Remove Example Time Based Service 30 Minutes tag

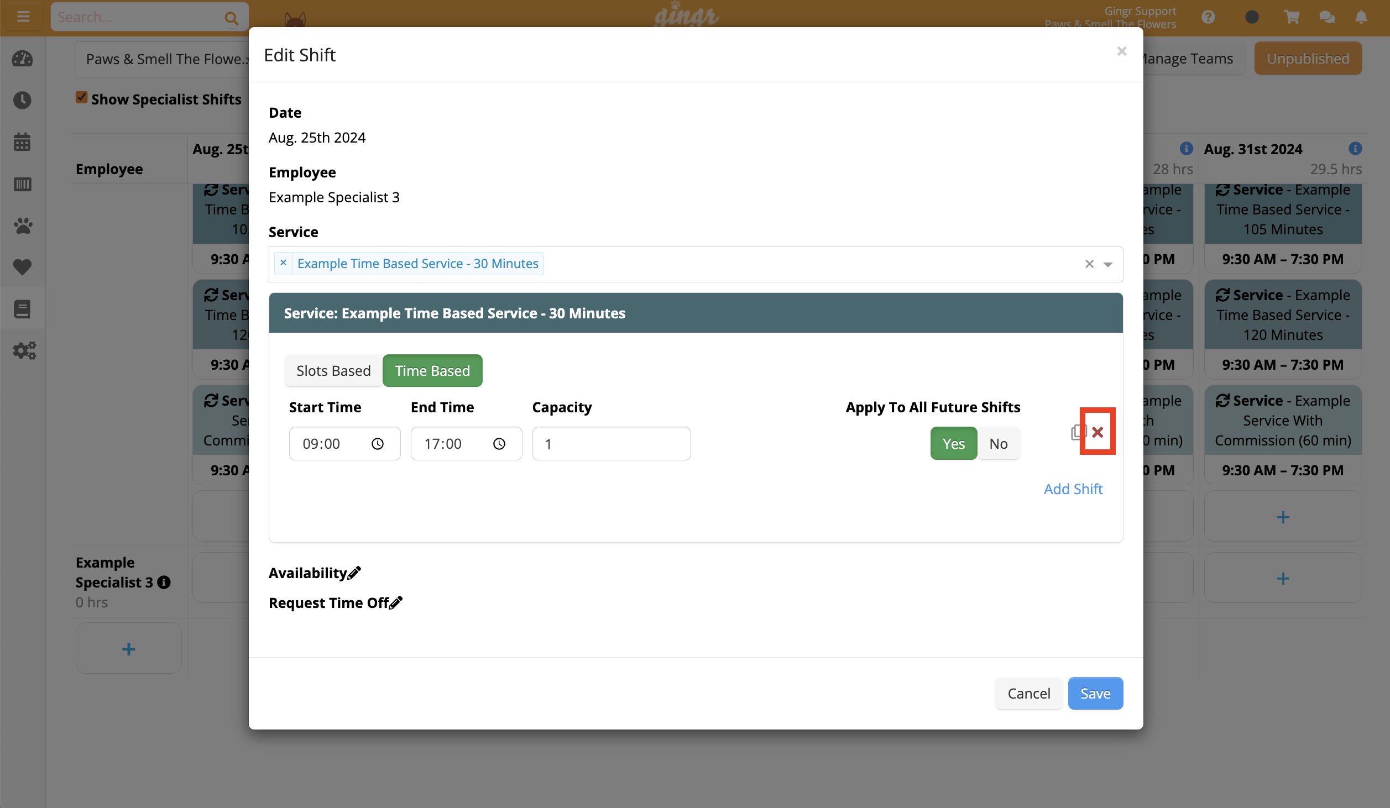tap(284, 263)
